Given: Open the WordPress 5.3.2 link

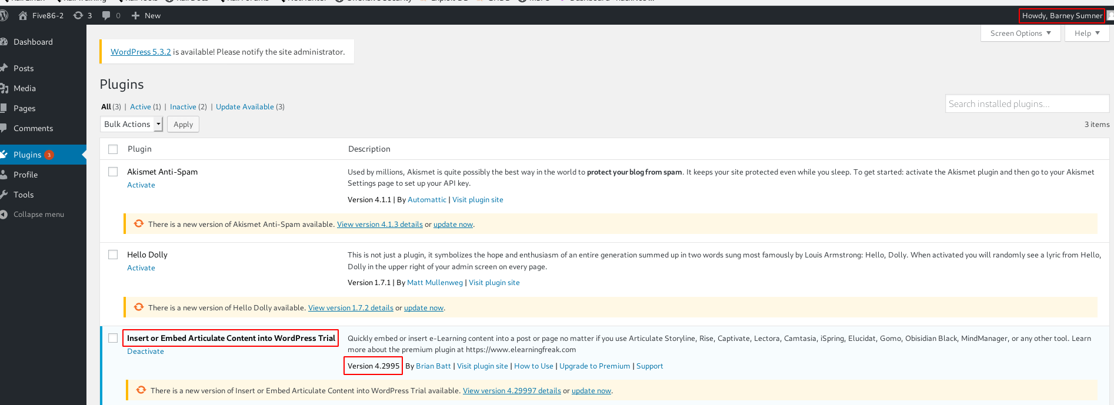Looking at the screenshot, I should (x=141, y=52).
